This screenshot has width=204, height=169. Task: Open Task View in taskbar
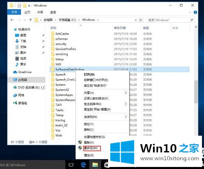pyautogui.click(x=71, y=165)
